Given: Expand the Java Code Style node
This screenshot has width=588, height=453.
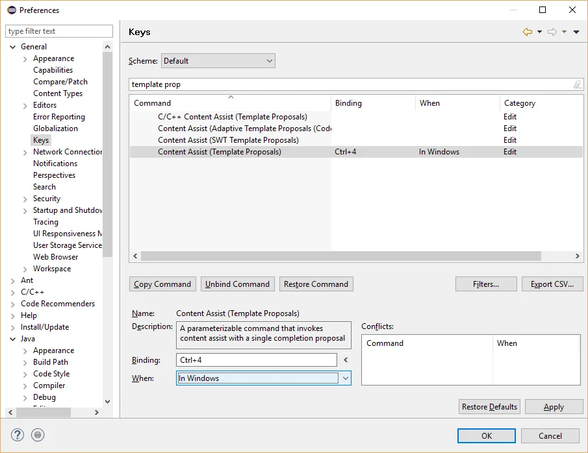Looking at the screenshot, I should 25,374.
